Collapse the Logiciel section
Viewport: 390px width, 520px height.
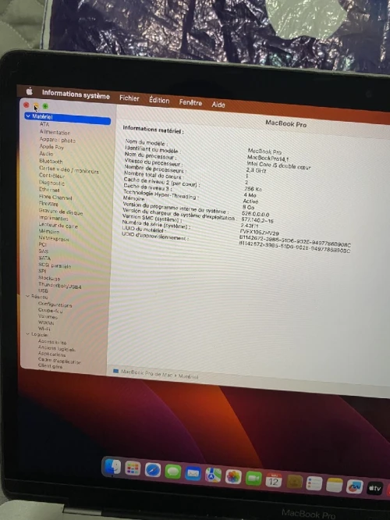tap(28, 334)
